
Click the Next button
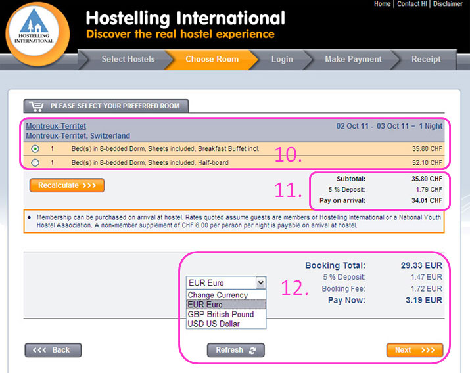(x=415, y=350)
